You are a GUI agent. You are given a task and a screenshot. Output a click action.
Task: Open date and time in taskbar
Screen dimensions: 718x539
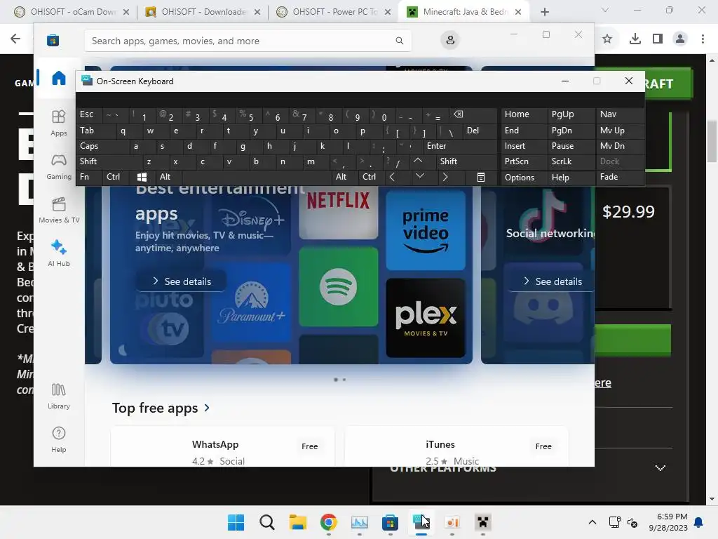tap(668, 522)
